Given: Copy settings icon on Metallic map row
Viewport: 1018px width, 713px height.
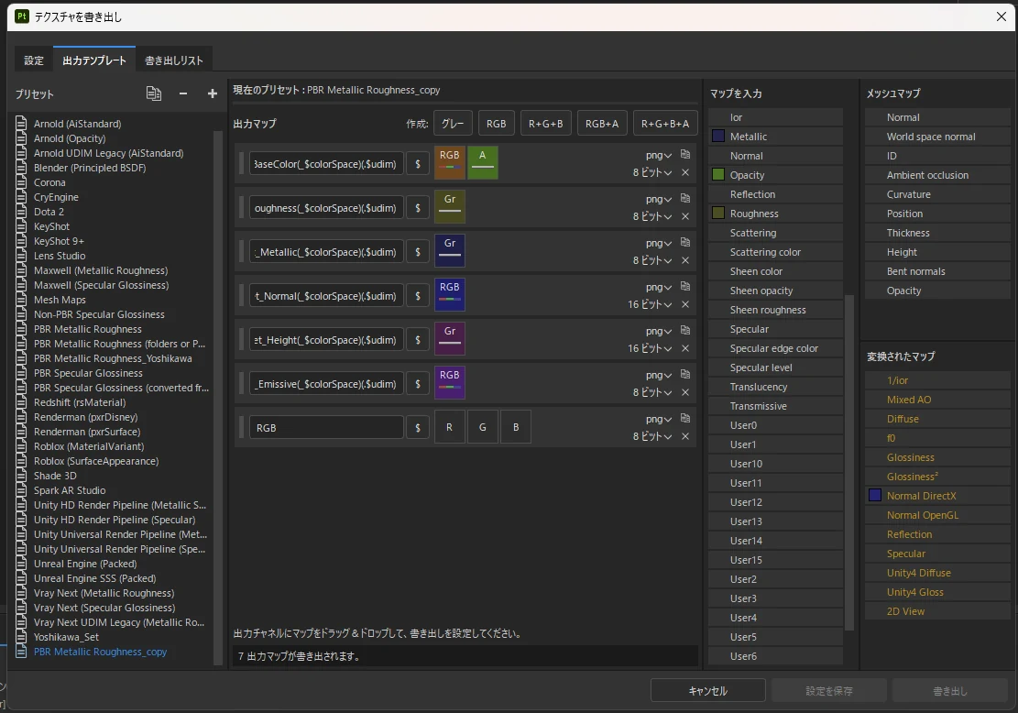Looking at the screenshot, I should pos(685,242).
